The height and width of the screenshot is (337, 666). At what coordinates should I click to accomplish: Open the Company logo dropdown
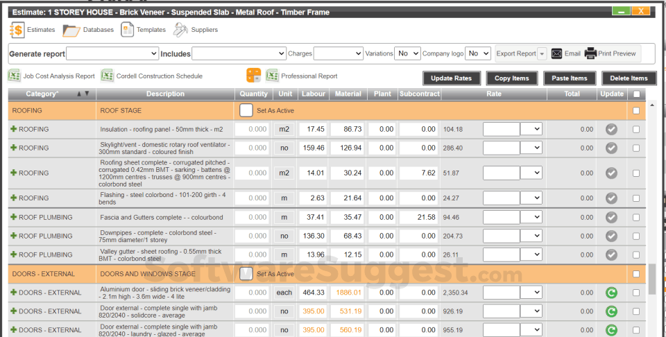coord(478,53)
